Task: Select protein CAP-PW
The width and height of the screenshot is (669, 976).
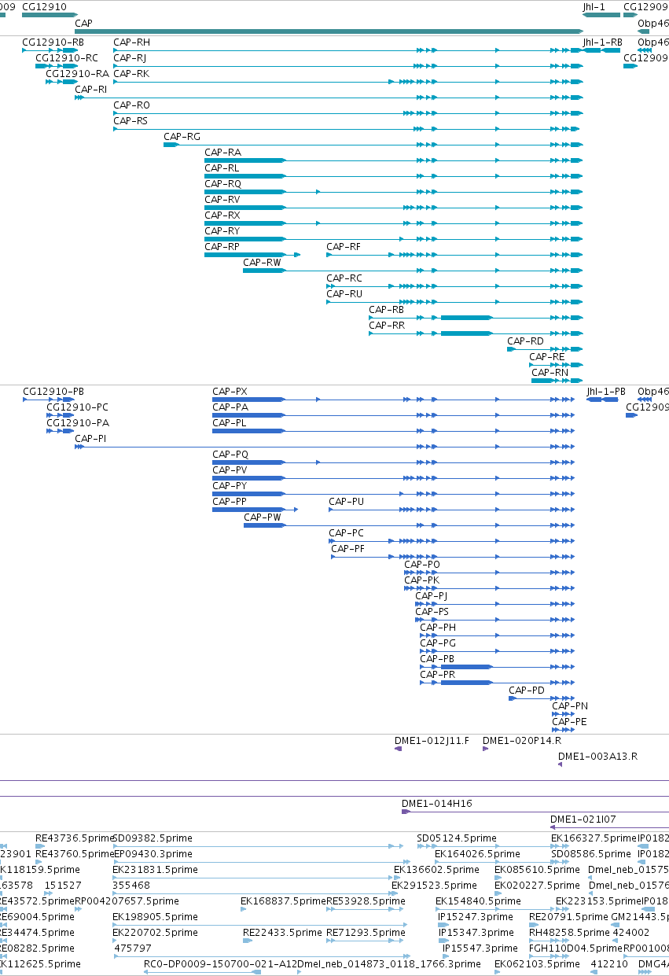Action: point(410,525)
